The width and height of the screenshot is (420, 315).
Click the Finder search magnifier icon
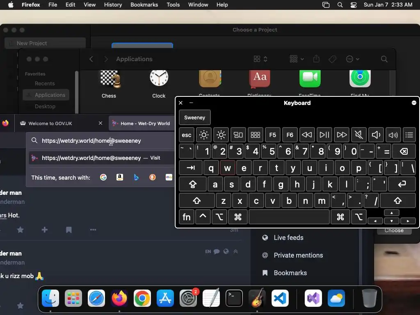click(x=384, y=59)
